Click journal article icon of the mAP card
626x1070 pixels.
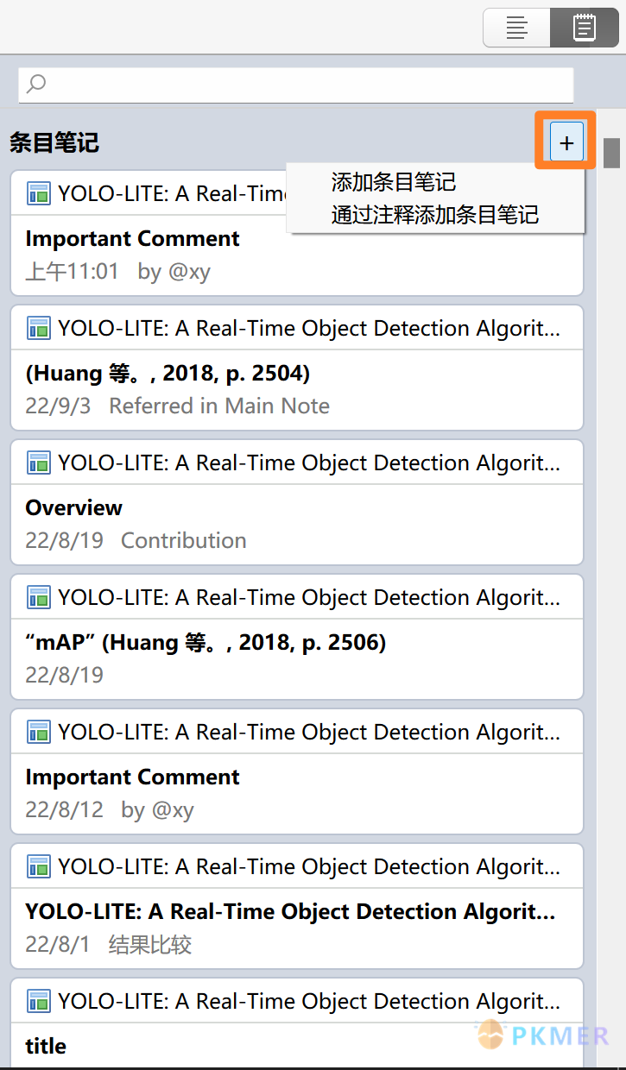click(x=38, y=598)
